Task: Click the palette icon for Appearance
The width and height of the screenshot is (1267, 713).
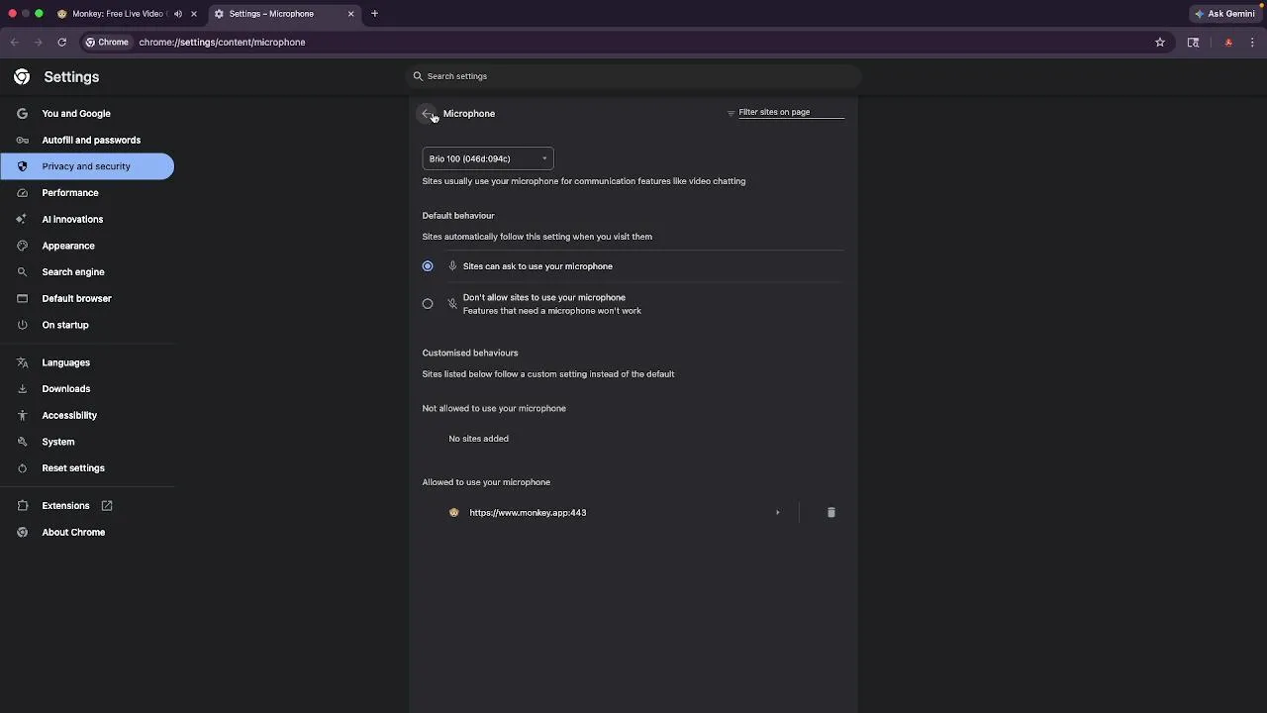Action: pos(22,246)
